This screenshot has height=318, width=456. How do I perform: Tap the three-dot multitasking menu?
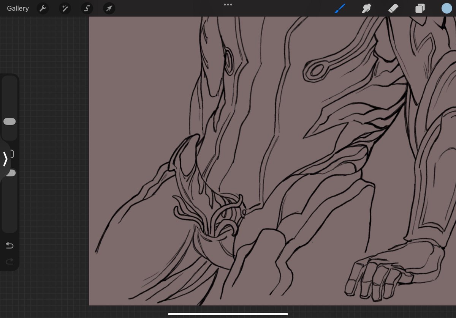pyautogui.click(x=228, y=5)
